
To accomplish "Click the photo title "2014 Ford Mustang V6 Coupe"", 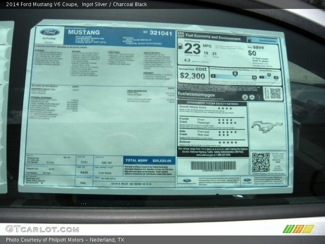I will point(42,4).
